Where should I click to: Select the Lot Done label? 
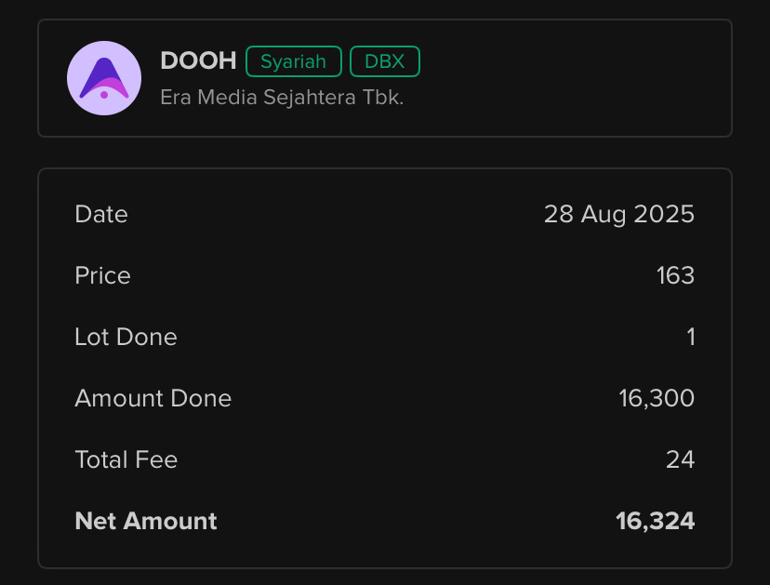point(126,337)
